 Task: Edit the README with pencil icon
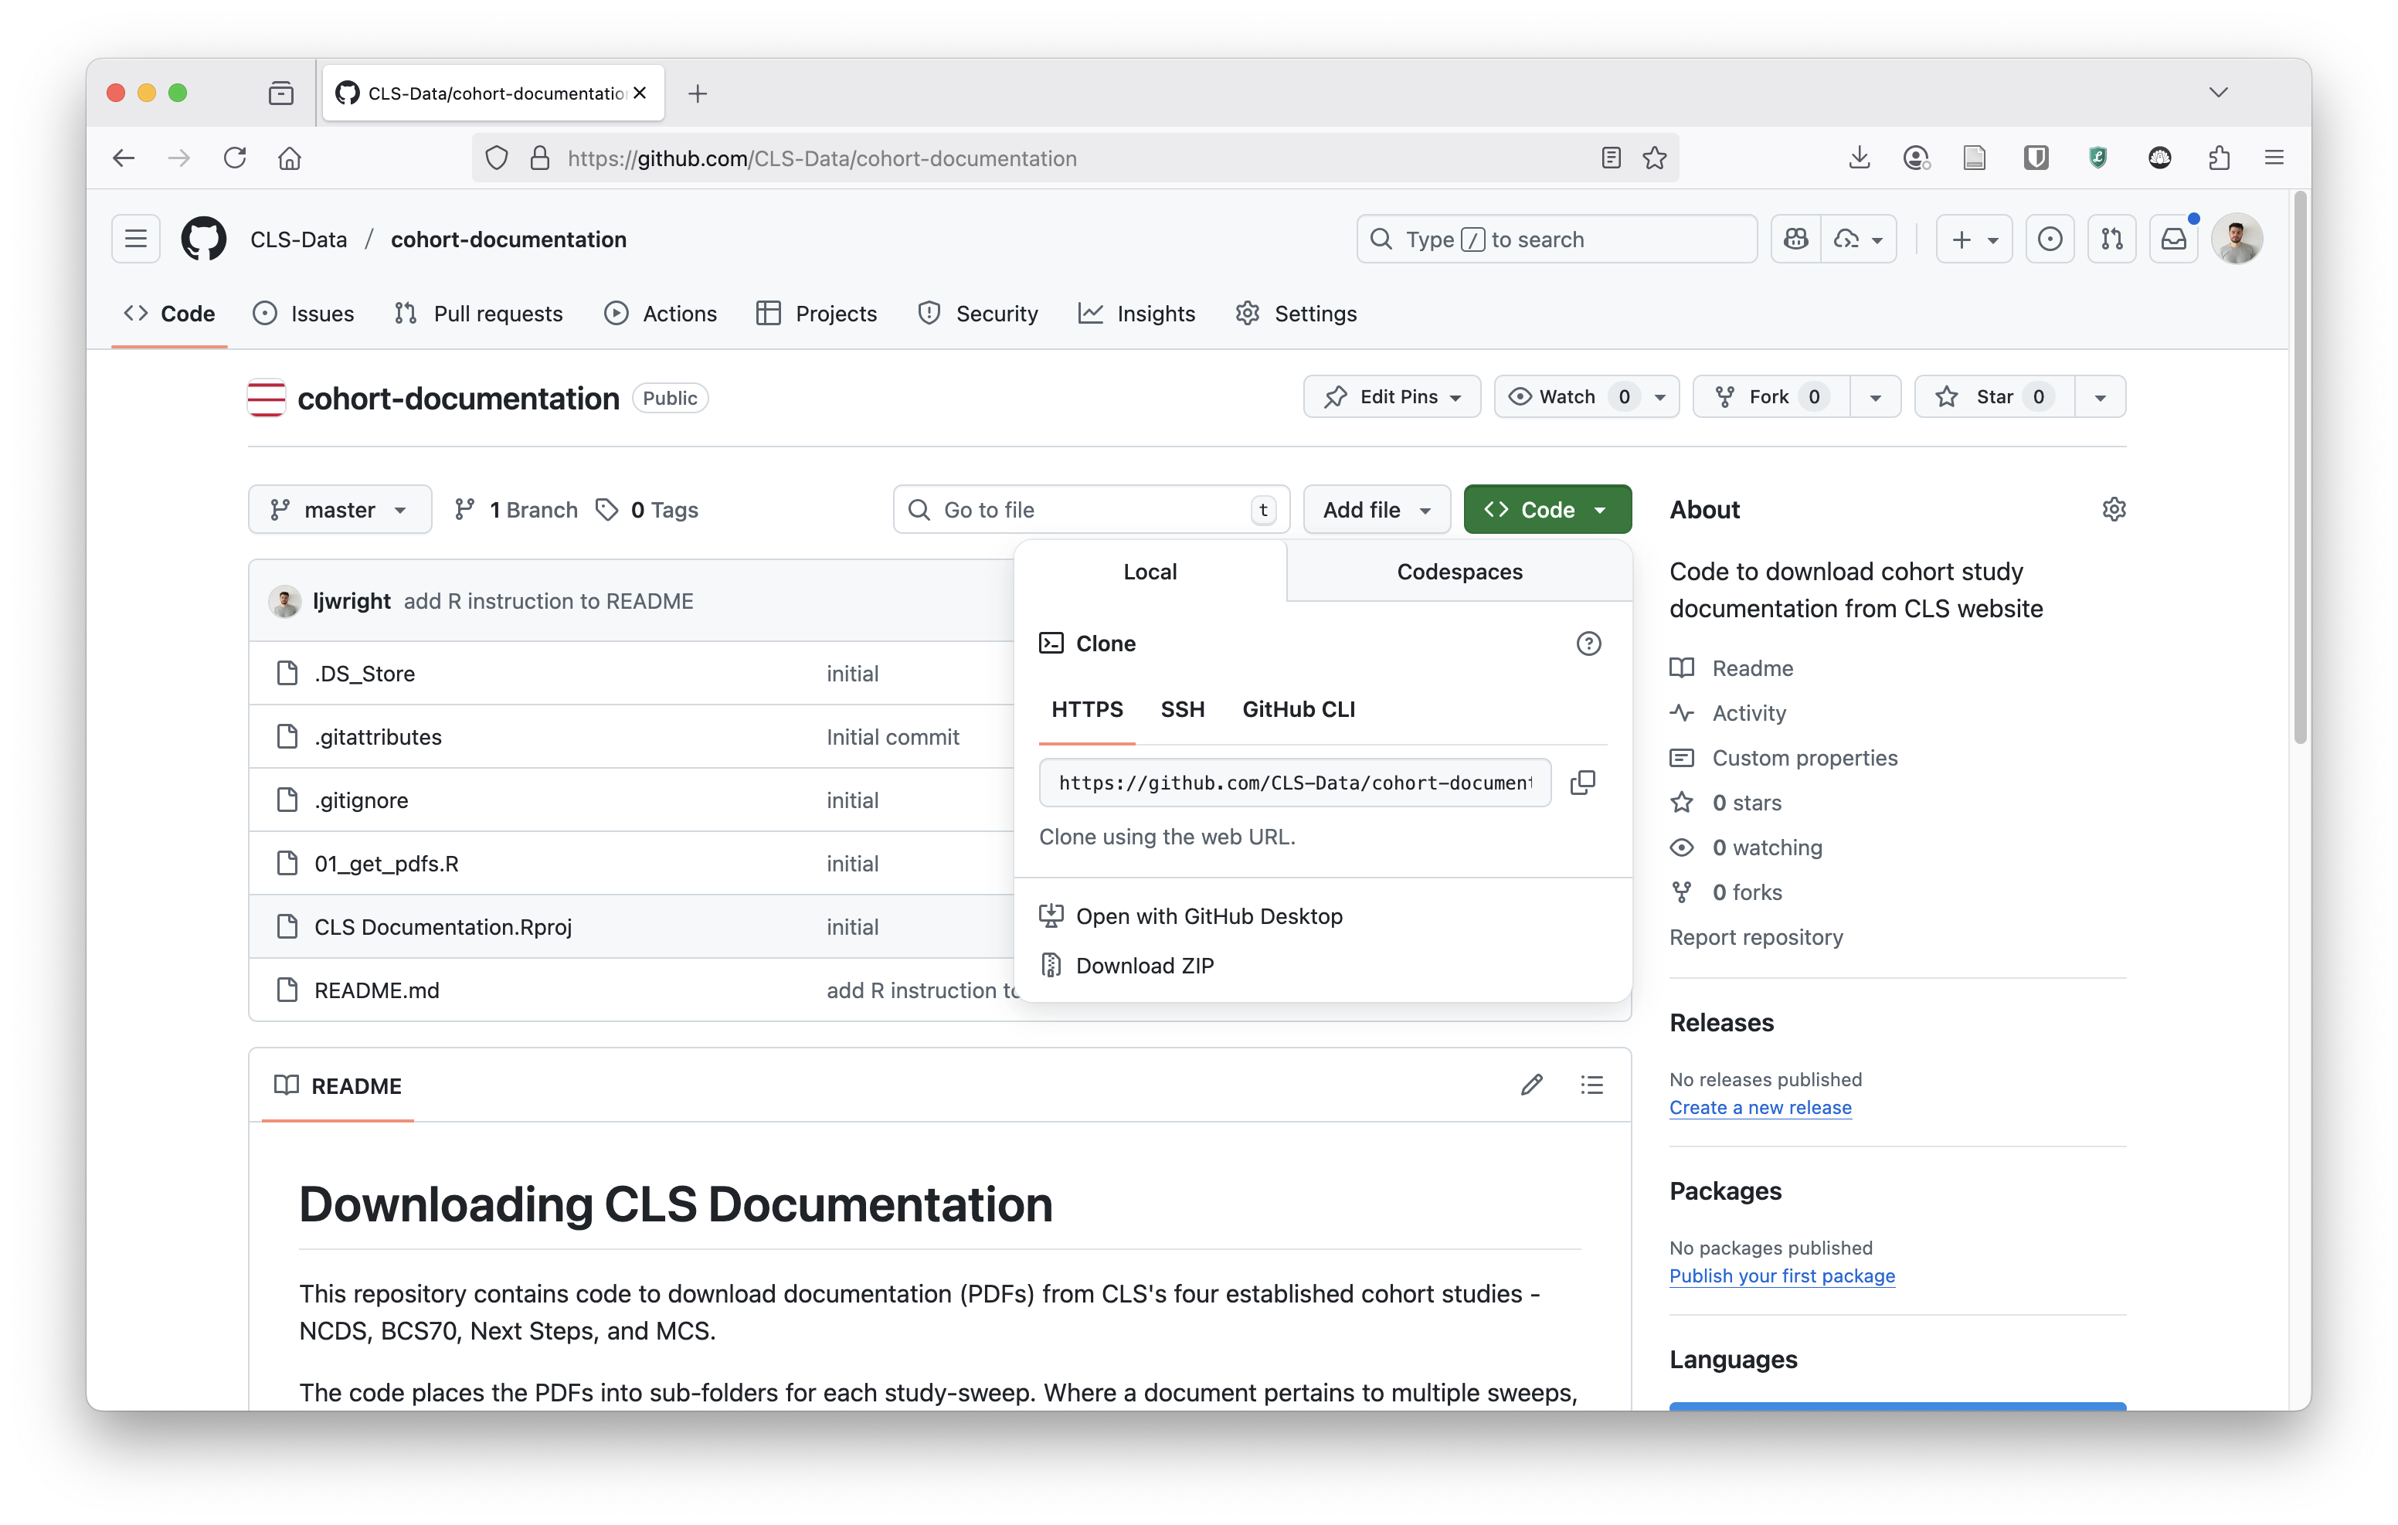pos(1532,1085)
